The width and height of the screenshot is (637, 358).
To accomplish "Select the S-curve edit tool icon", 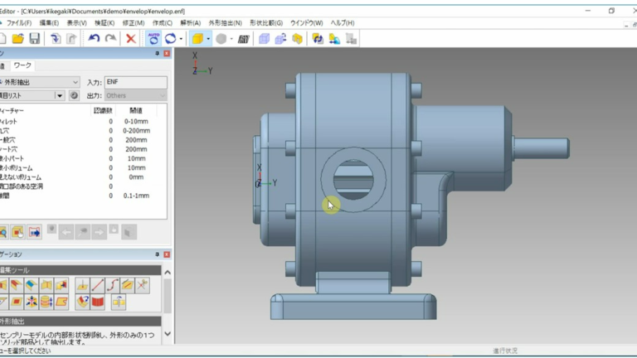I will pos(114,285).
